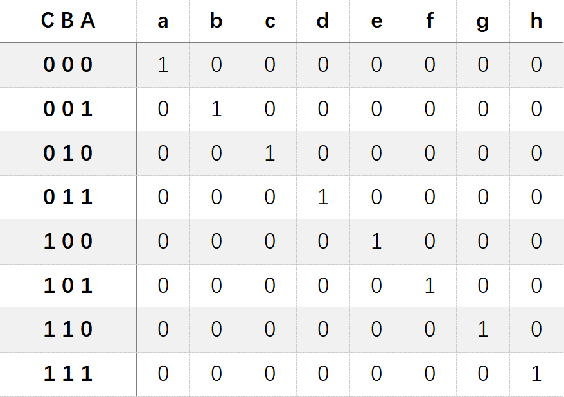This screenshot has height=397, width=564.
Task: Click the 1 0 1 row label
Action: click(x=68, y=285)
